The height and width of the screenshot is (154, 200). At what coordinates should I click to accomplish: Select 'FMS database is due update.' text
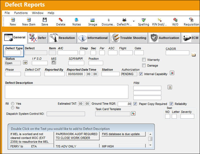(x=123, y=134)
